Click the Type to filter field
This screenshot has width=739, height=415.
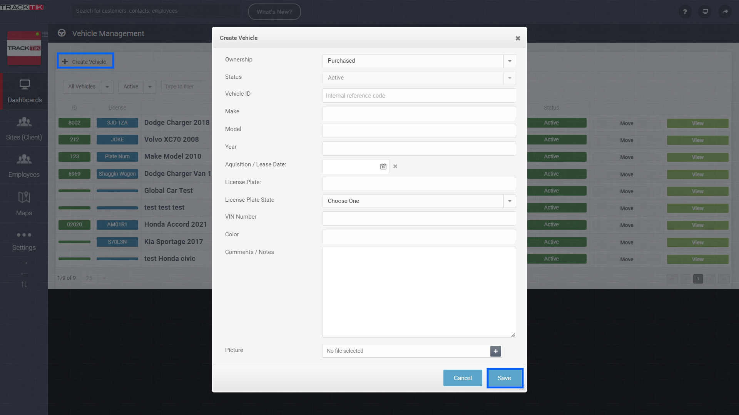(x=187, y=87)
